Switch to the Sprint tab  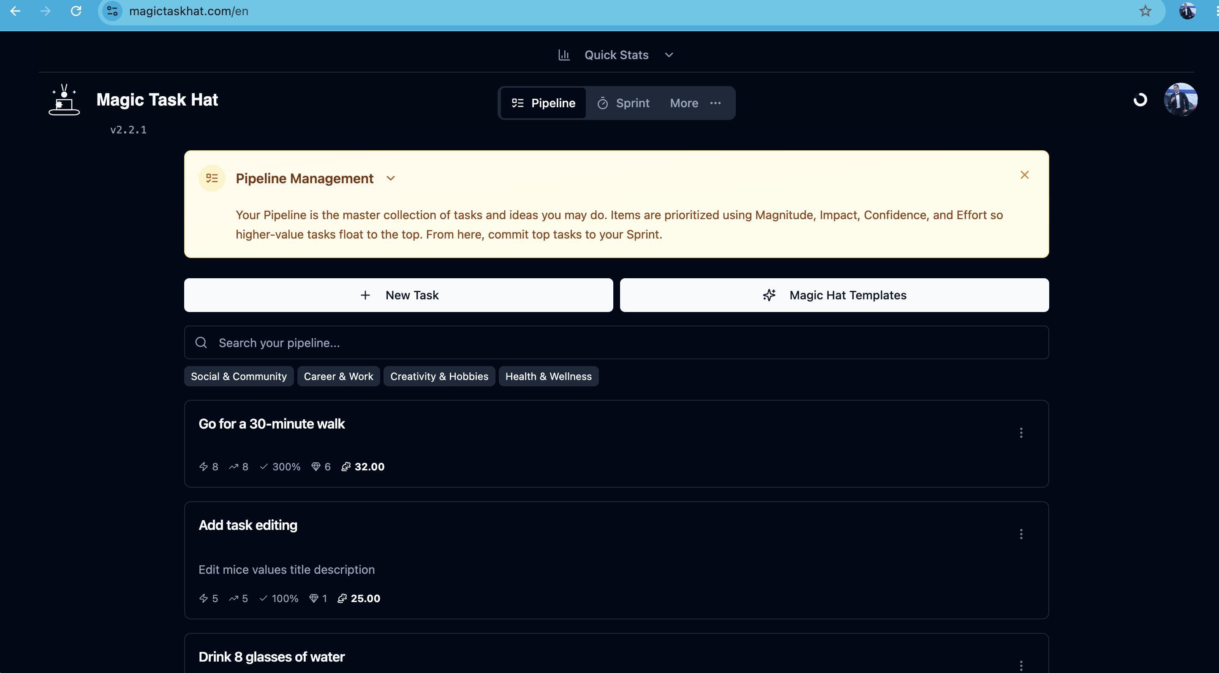(x=624, y=103)
